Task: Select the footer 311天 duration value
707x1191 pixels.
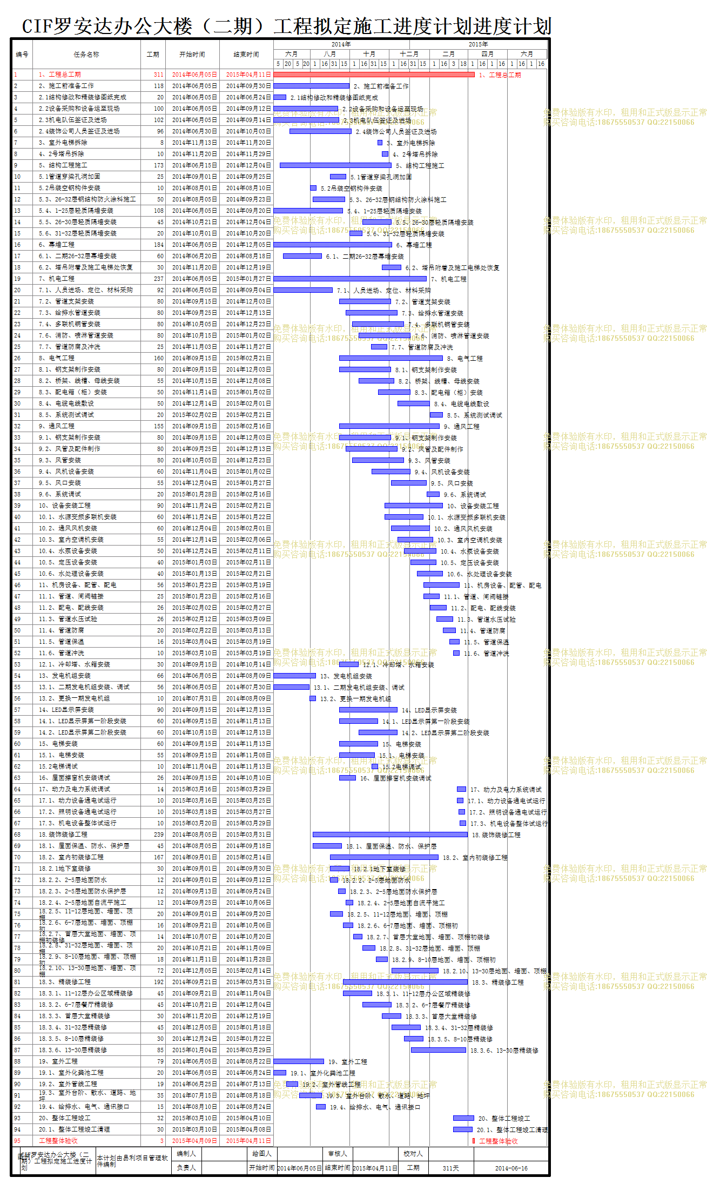Action: (x=450, y=1168)
